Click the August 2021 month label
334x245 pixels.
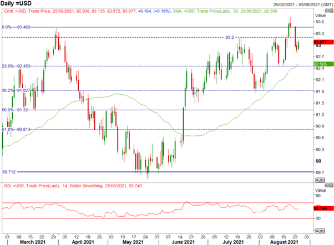pyautogui.click(x=284, y=242)
